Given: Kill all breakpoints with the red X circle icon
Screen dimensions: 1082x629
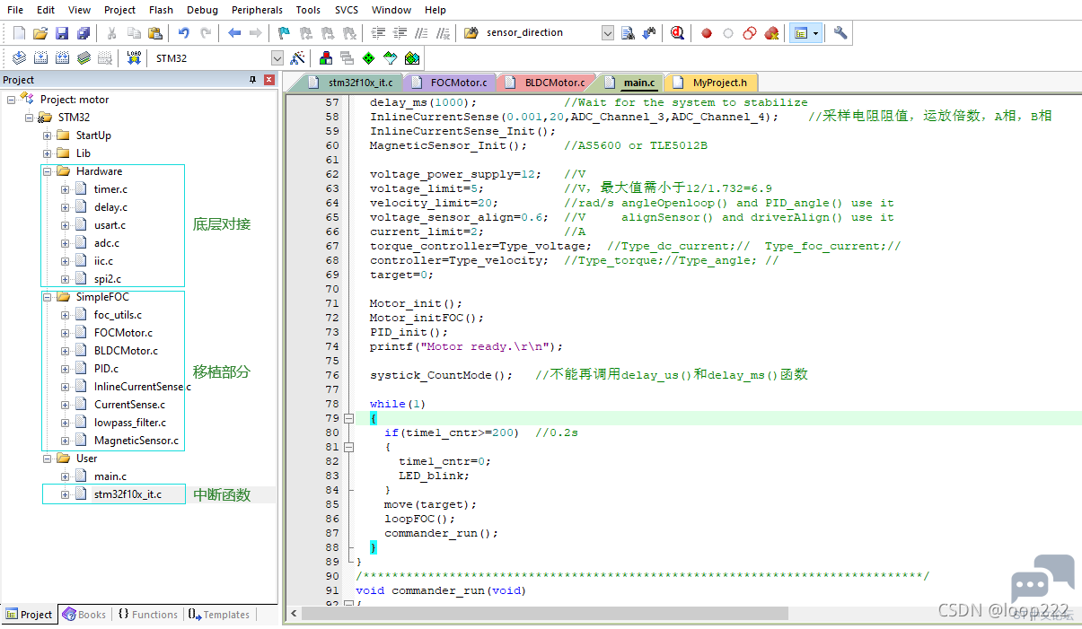Looking at the screenshot, I should point(771,33).
